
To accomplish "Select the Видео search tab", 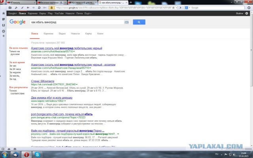I will pos(62,34).
